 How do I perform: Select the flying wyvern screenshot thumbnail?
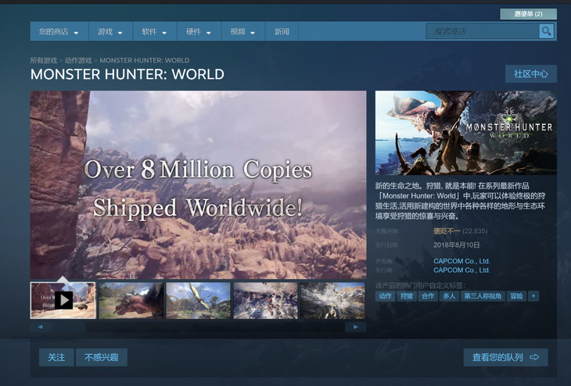tap(199, 301)
